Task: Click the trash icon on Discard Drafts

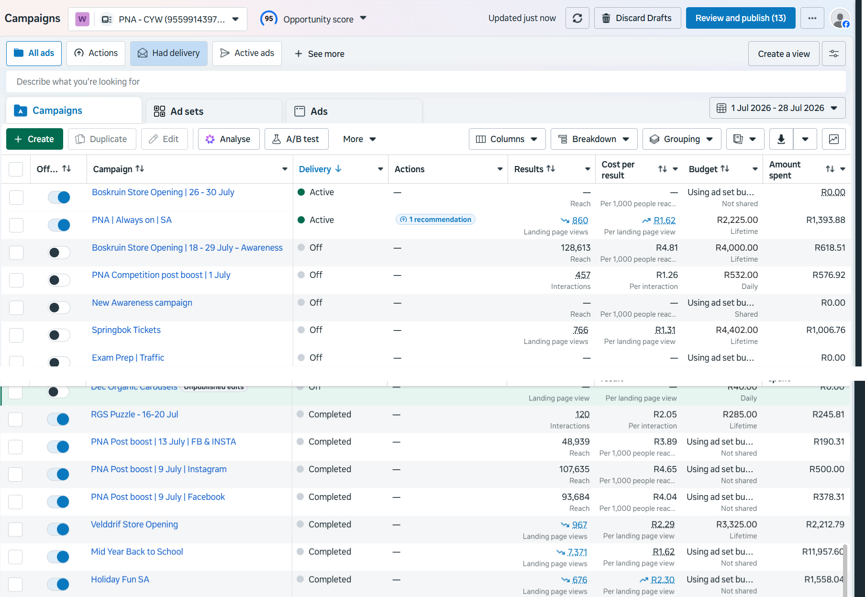Action: point(606,18)
